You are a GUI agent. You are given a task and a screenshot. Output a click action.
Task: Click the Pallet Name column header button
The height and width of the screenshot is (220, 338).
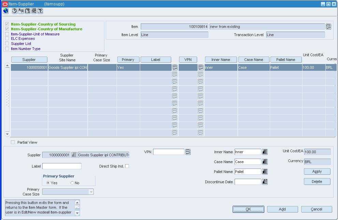click(286, 60)
